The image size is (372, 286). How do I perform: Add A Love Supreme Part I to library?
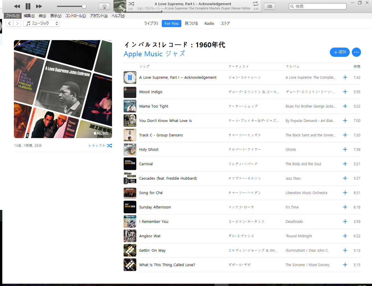pos(345,77)
